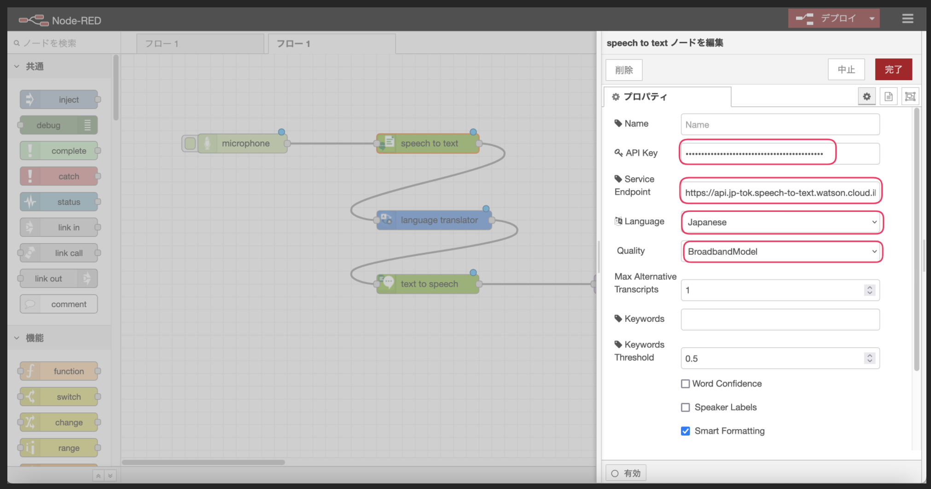Collapse the 機能 palette category
This screenshot has height=489, width=931.
pyautogui.click(x=59, y=338)
